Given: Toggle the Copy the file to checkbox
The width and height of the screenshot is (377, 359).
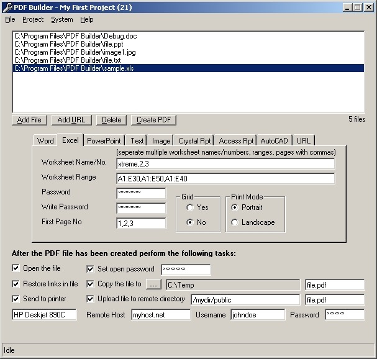Looking at the screenshot, I should click(90, 284).
